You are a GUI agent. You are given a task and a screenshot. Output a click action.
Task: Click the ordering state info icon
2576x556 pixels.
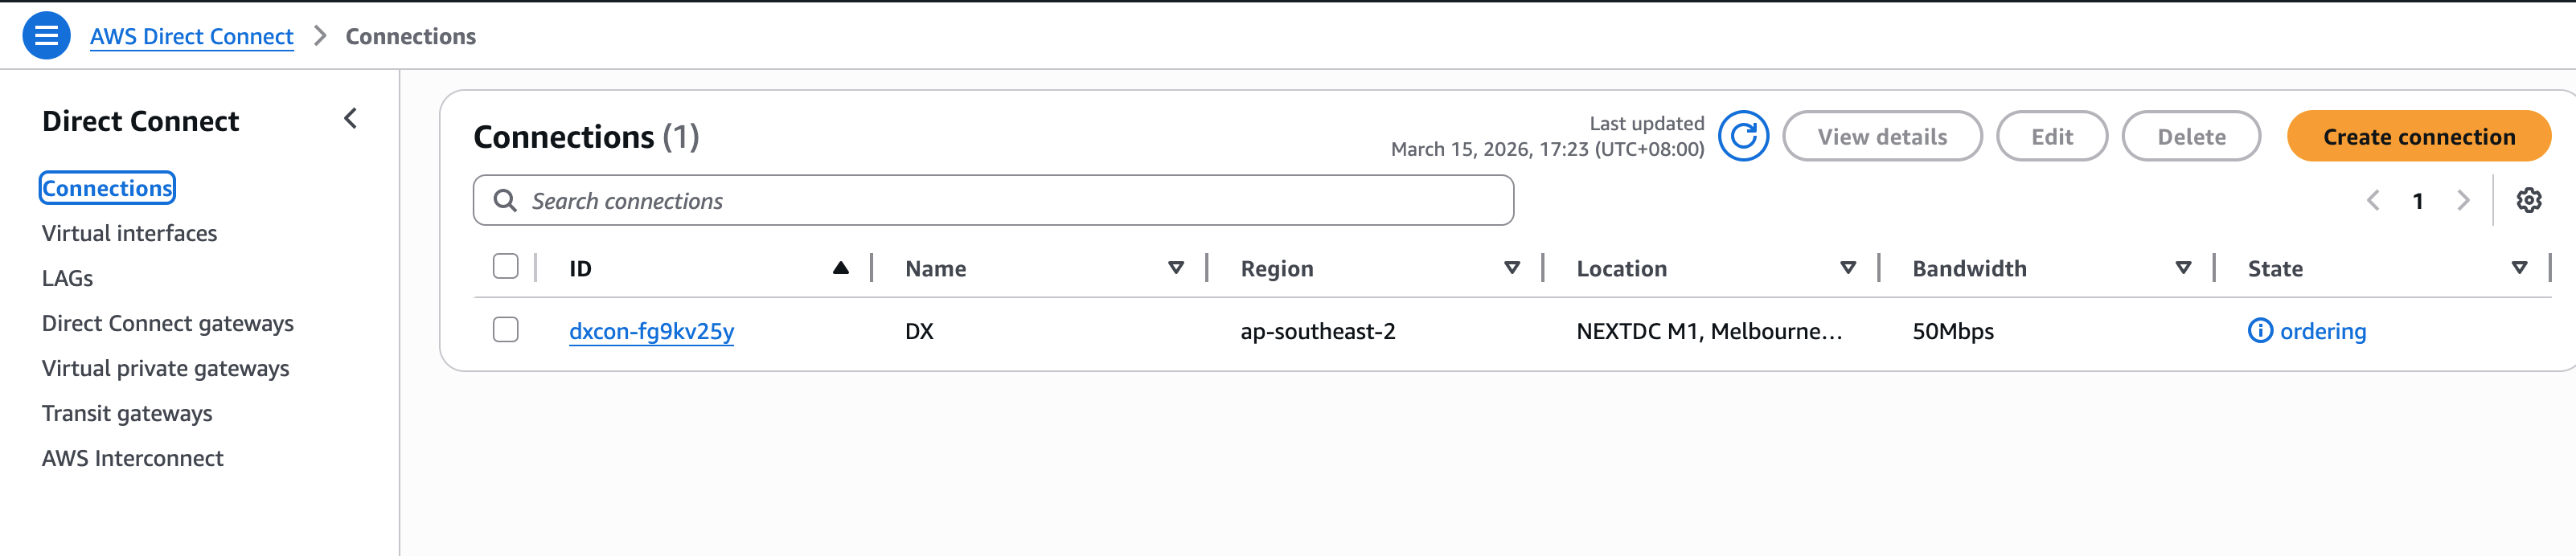[x=2259, y=330]
